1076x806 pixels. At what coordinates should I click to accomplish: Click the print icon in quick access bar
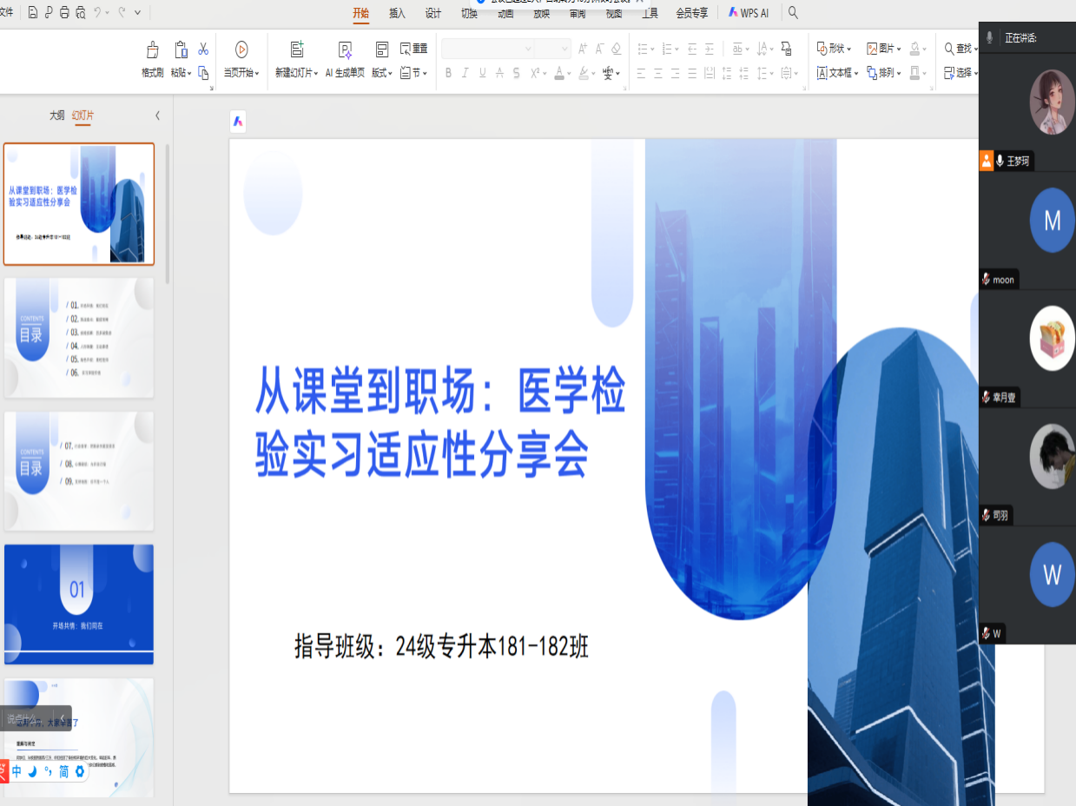point(64,13)
